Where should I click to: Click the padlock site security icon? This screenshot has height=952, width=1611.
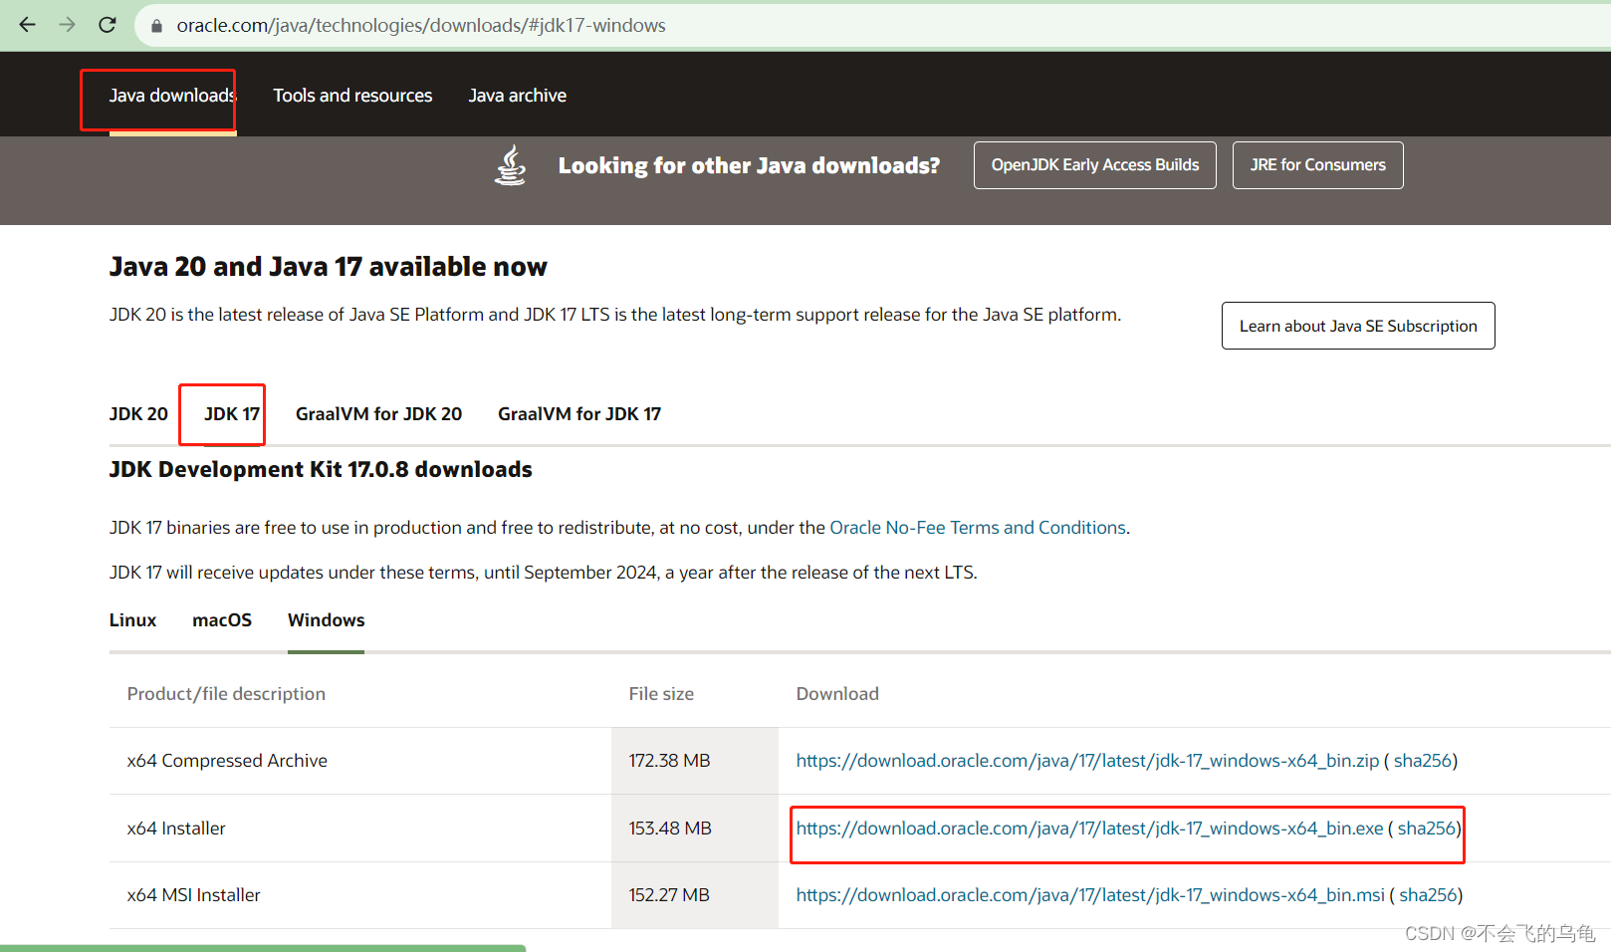[156, 26]
